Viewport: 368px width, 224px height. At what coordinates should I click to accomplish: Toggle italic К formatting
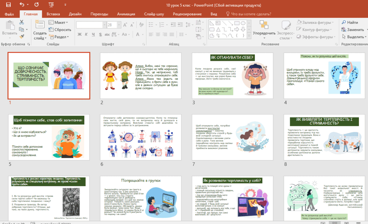point(87,34)
